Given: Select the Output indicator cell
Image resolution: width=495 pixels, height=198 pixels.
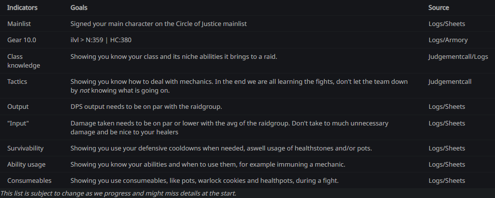Looking at the screenshot, I should 18,107.
